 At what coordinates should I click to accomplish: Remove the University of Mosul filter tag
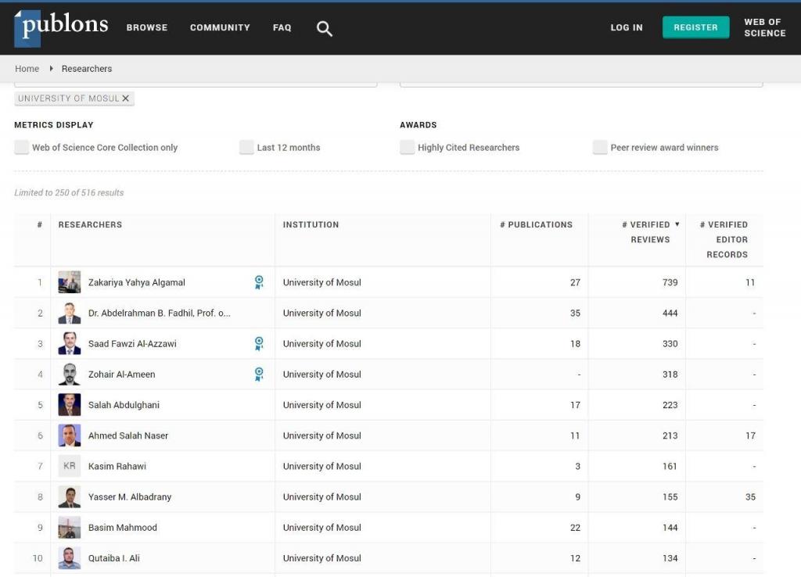(x=125, y=99)
